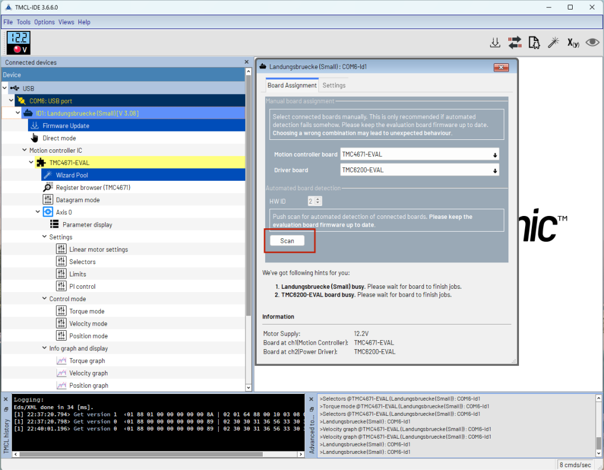The image size is (604, 470).
Task: Collapse the Settings tree group
Action: click(44, 237)
